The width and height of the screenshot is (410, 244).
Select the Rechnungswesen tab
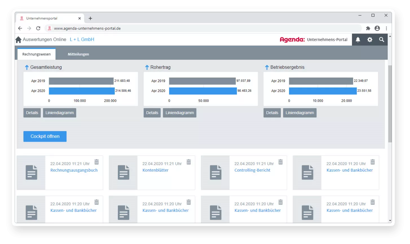37,54
